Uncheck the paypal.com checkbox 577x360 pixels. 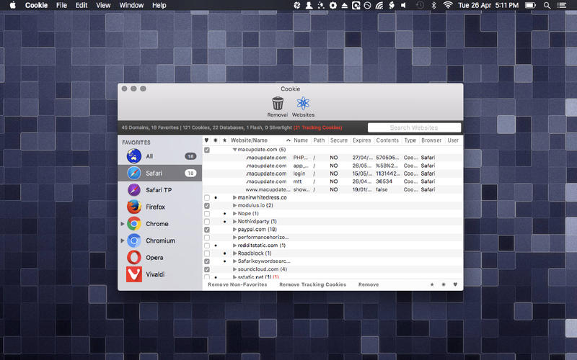tap(207, 230)
